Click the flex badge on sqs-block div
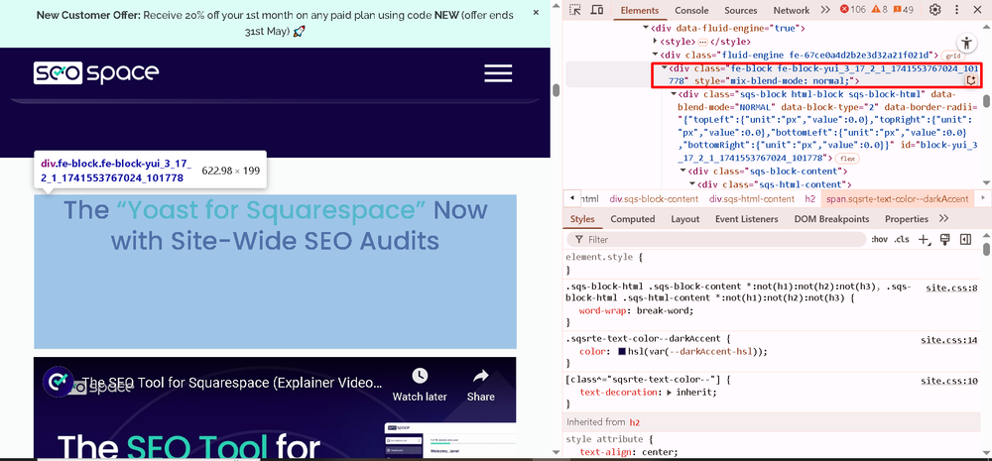Image resolution: width=992 pixels, height=461 pixels. click(846, 158)
